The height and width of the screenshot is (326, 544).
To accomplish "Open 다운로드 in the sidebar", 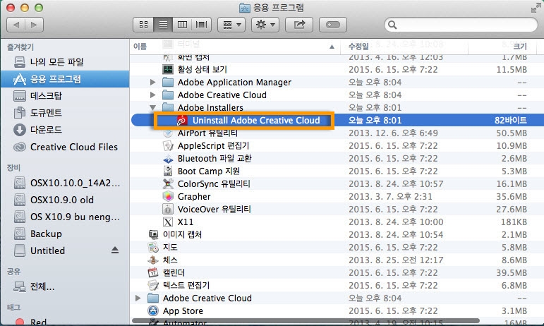I will (x=64, y=130).
